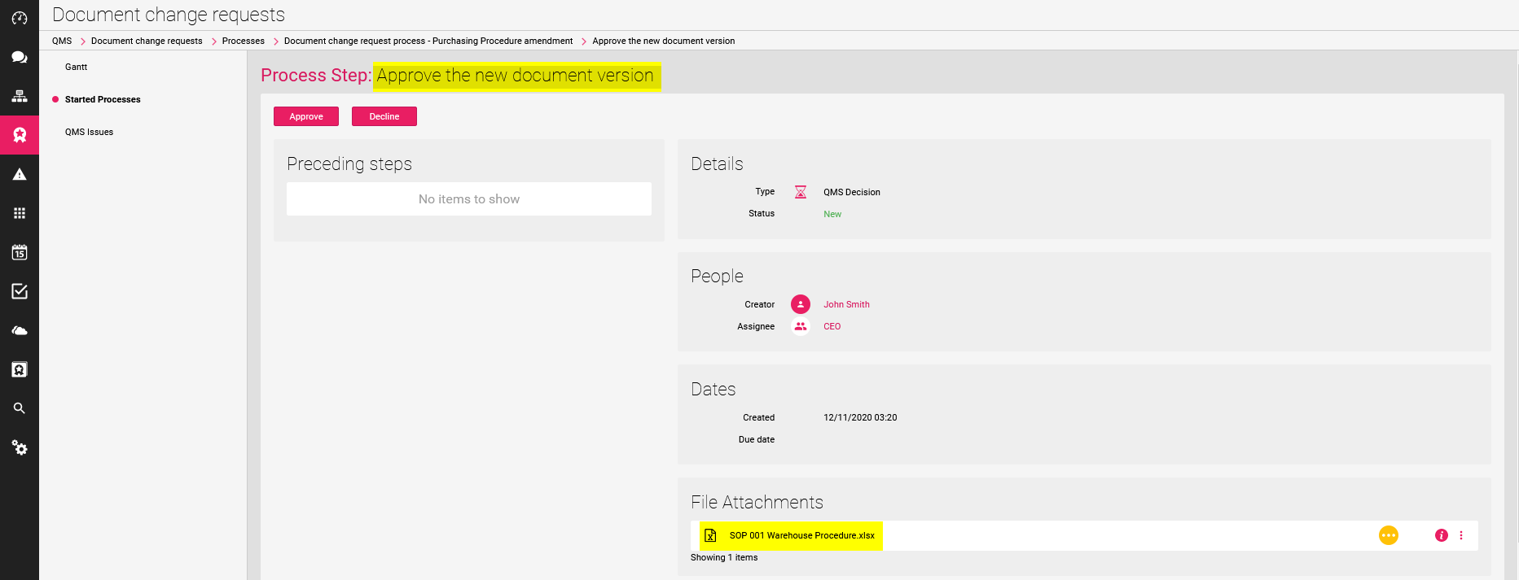This screenshot has height=580, width=1519.
Task: Open the organization chart sidebar icon
Action: (x=20, y=96)
